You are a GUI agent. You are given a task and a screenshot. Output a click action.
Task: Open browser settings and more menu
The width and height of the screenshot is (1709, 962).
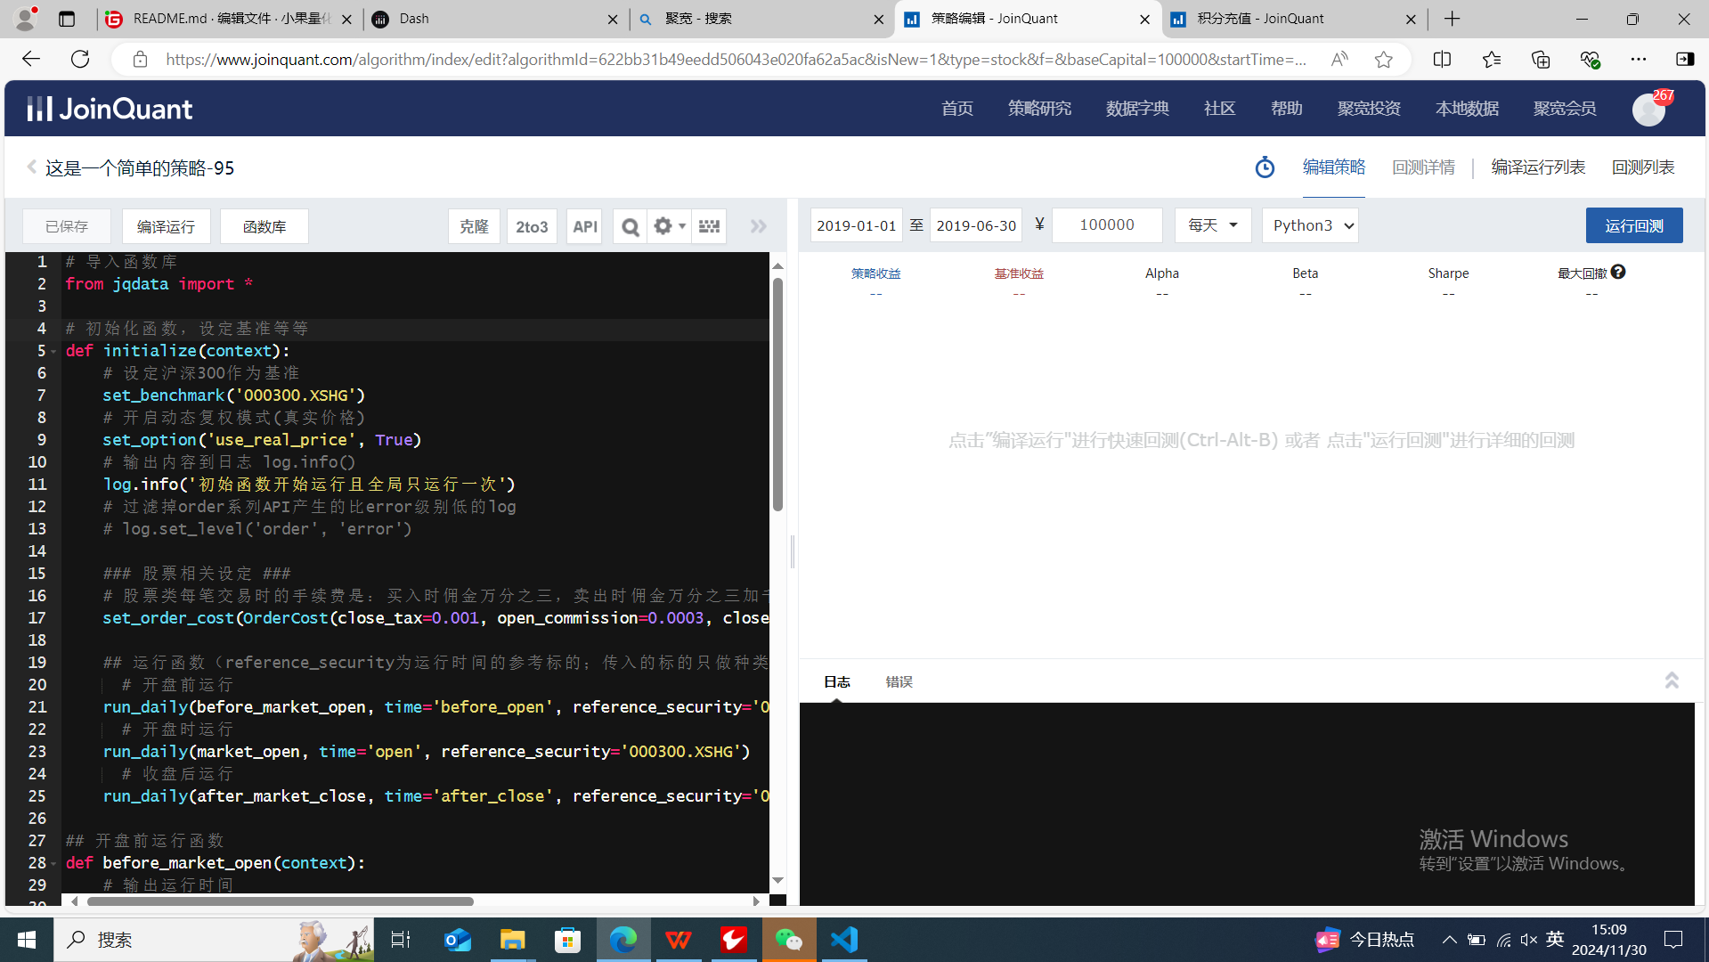1639,59
